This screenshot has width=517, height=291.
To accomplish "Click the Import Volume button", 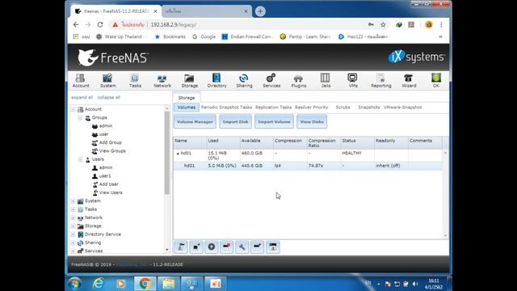I will tap(274, 122).
